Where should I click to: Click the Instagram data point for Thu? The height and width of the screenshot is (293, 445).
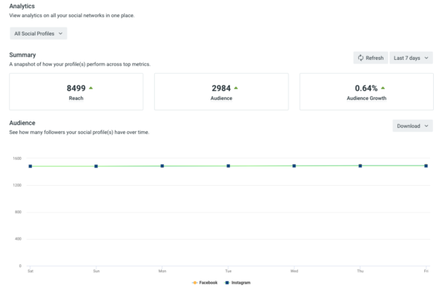coord(360,166)
